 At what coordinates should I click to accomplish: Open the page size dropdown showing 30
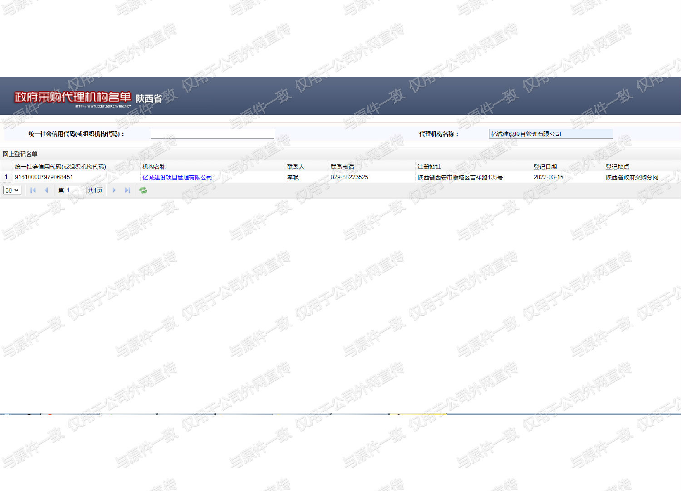(x=12, y=190)
